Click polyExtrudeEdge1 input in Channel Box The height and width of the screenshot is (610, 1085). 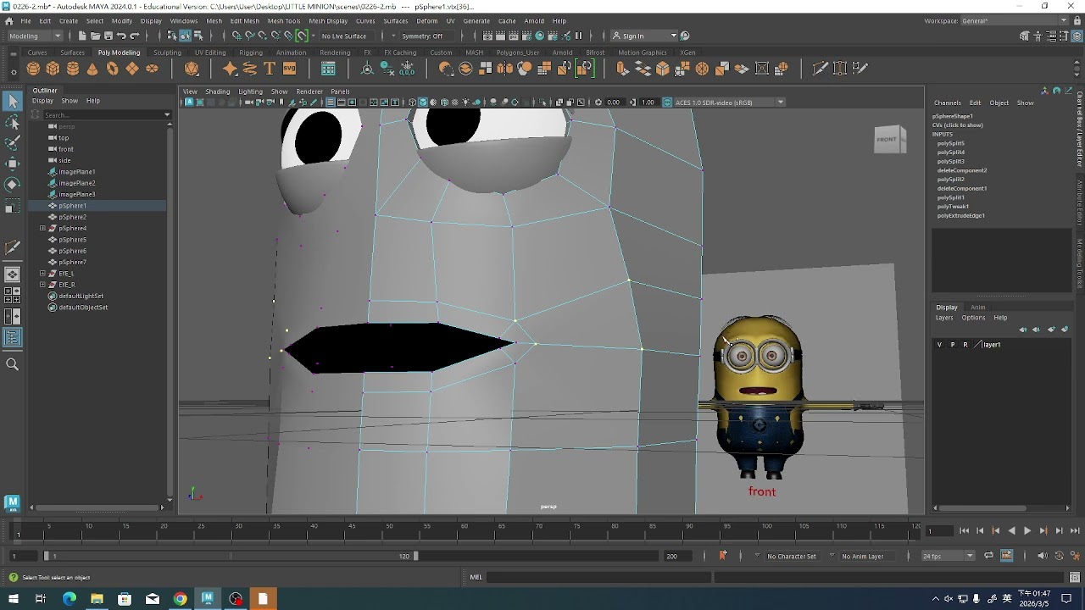point(960,216)
